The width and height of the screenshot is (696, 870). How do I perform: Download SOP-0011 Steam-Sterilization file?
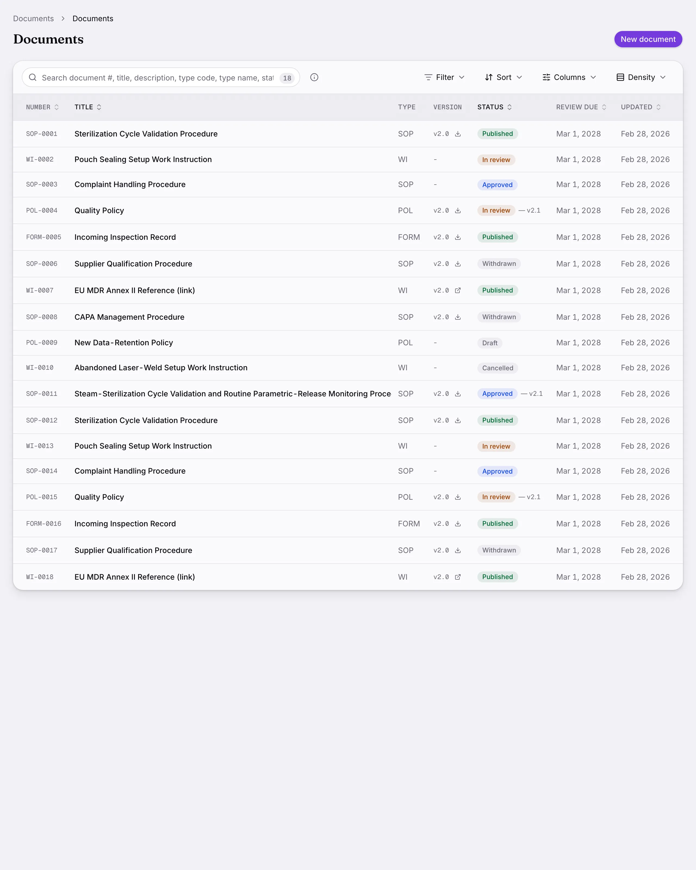(x=458, y=394)
